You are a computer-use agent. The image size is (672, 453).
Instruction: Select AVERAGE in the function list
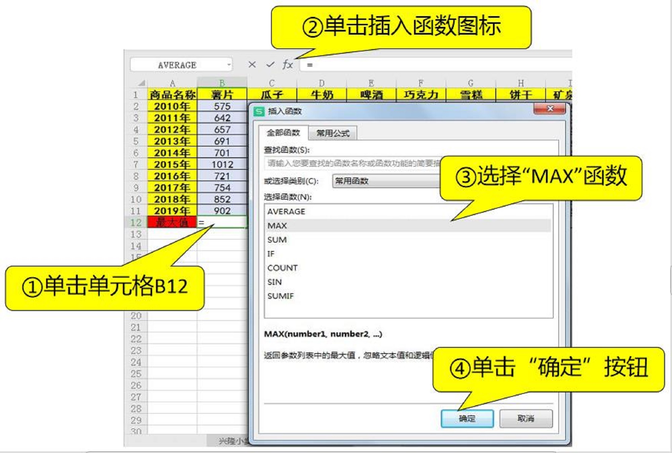286,211
